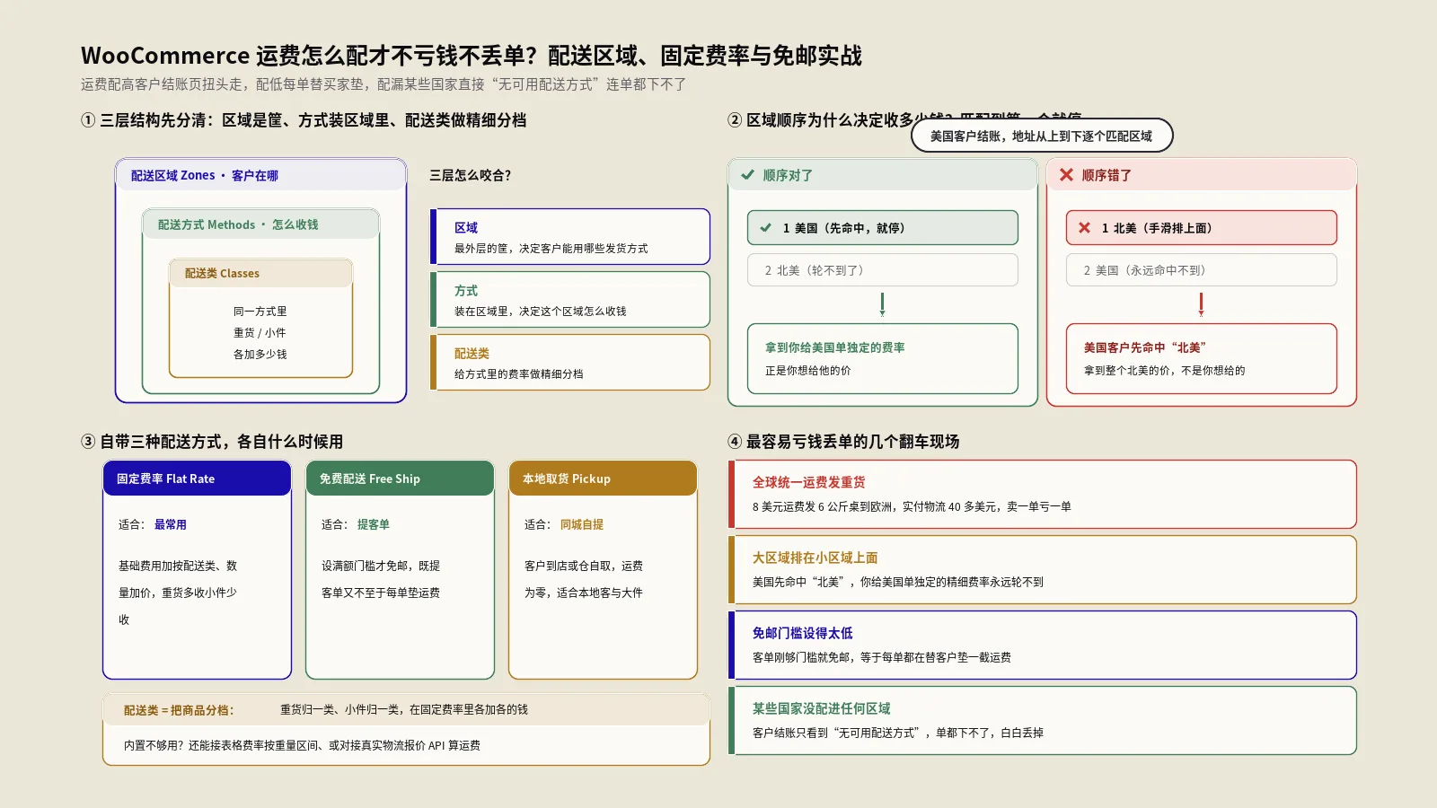Viewport: 1437px width, 808px height.
Task: Click section heading ④ 最容易亏钱丢单的几个翻车现场
Action: click(x=843, y=442)
